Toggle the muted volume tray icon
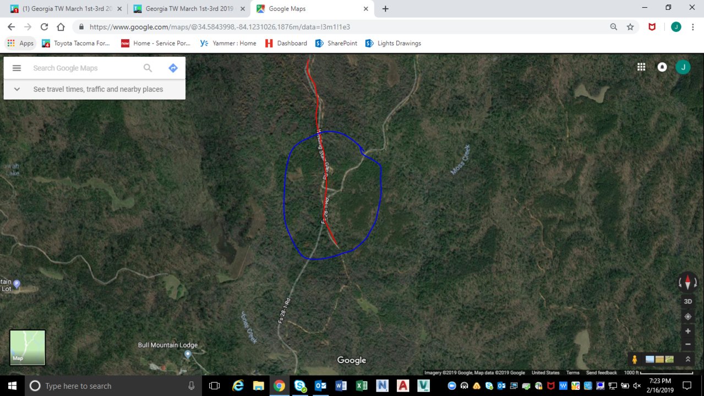Image resolution: width=704 pixels, height=396 pixels. coord(636,386)
